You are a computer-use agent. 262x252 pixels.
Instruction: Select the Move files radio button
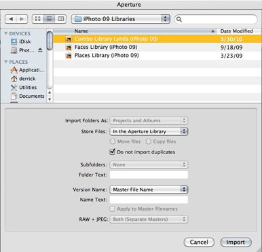pos(113,141)
